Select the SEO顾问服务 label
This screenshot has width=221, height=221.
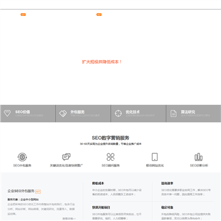pos(110,166)
